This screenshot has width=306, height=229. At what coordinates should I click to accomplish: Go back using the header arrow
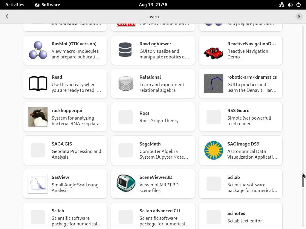point(7,16)
